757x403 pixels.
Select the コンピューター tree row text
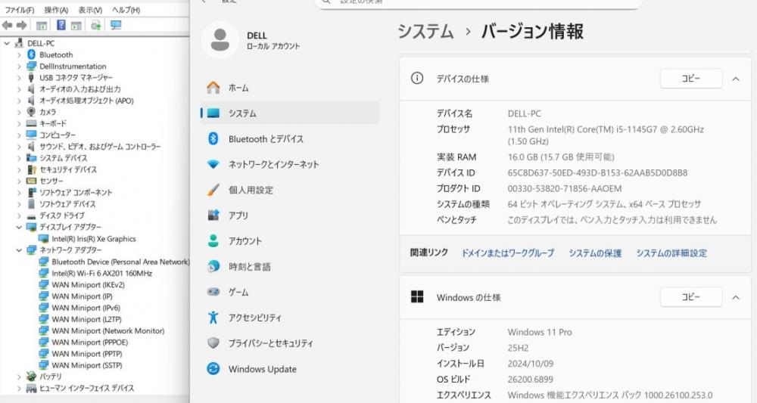pyautogui.click(x=58, y=135)
